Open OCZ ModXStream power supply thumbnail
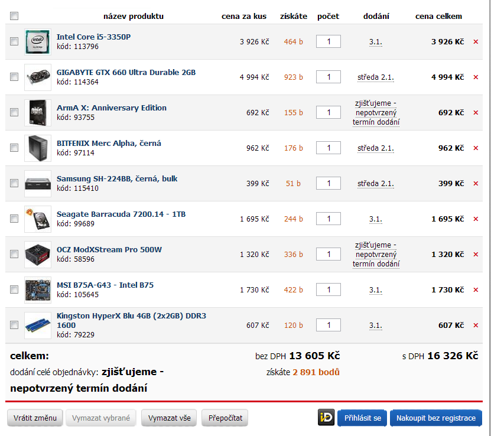This screenshot has height=436, width=491. [x=38, y=254]
